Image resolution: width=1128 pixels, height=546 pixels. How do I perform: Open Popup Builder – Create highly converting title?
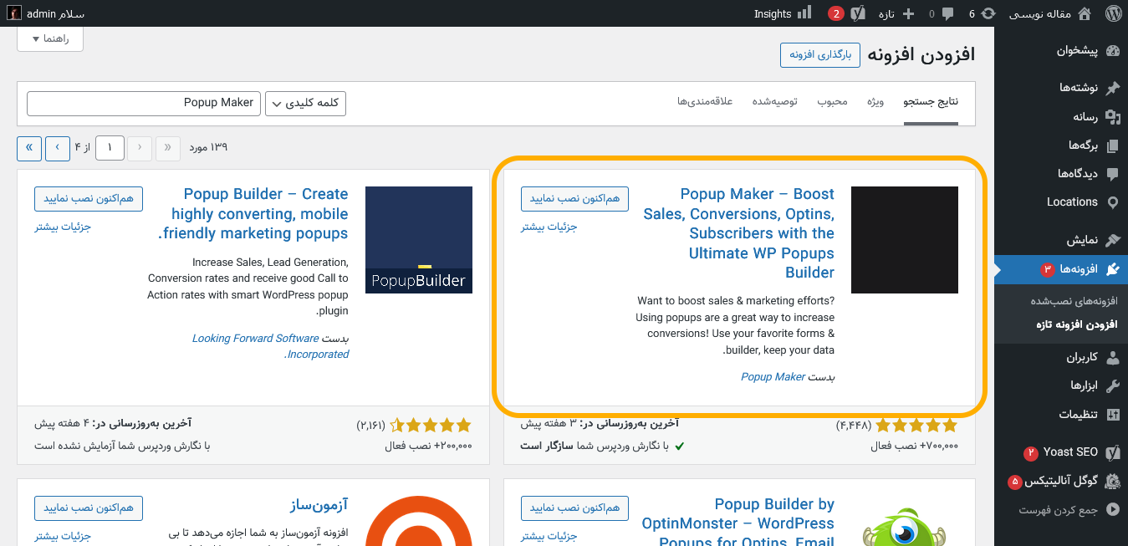pyautogui.click(x=253, y=213)
